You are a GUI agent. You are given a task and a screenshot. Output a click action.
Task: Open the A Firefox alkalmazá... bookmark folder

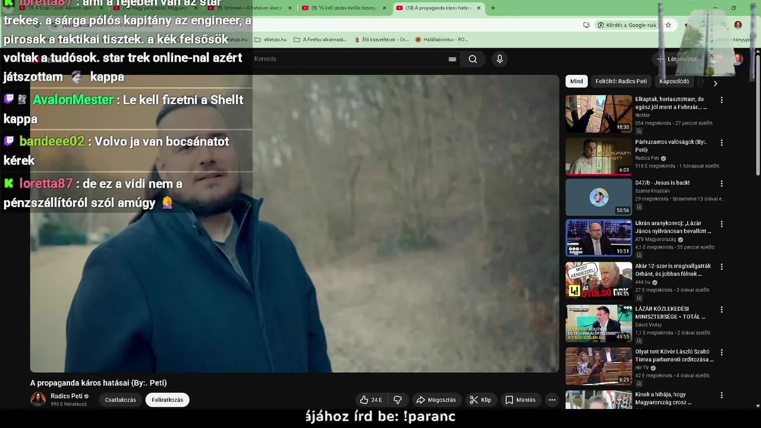pyautogui.click(x=320, y=40)
